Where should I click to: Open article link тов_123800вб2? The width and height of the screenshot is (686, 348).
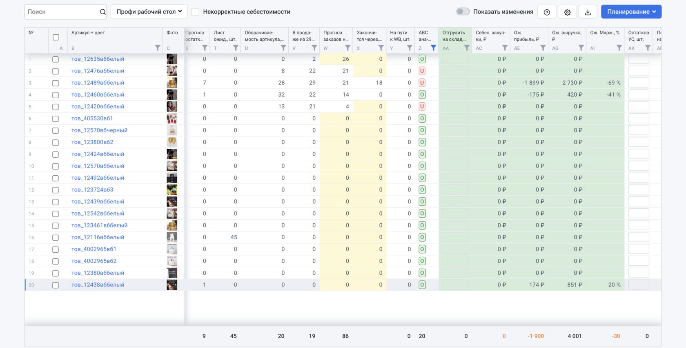pos(92,142)
